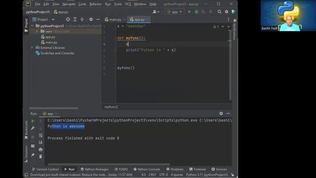
Task: Click 4 spaces indent setting
Action: (x=177, y=175)
